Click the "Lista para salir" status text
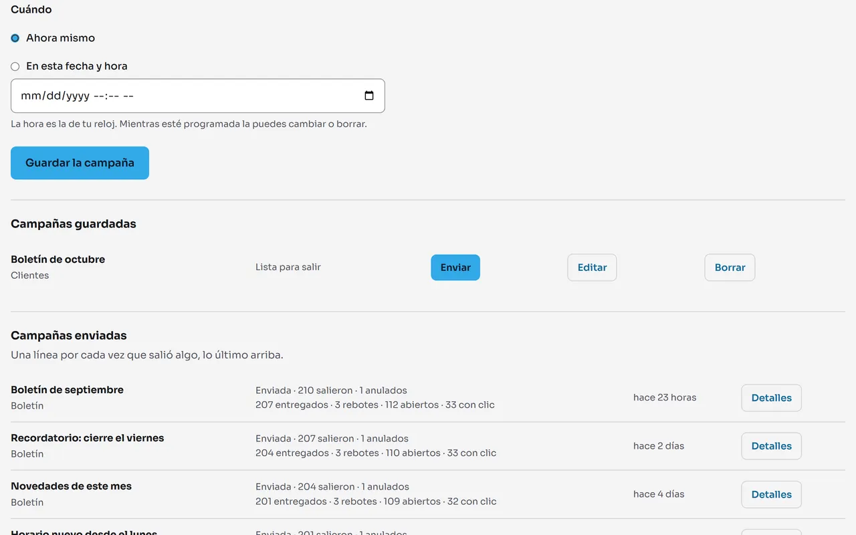 tap(288, 267)
